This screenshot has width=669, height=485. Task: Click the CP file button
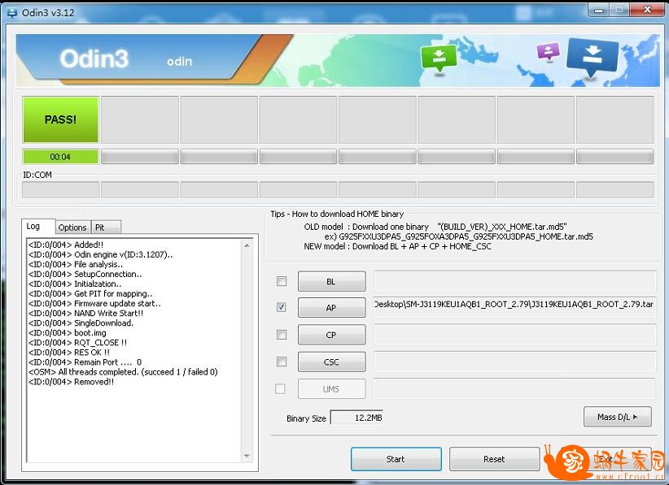click(x=331, y=335)
